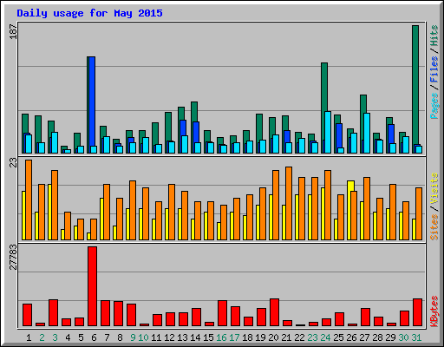Click the 187 y-axis maximum label
This screenshot has width=444, height=347.
(x=13, y=31)
